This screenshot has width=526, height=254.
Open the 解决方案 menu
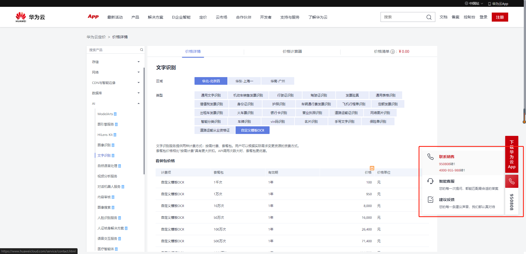click(x=155, y=17)
